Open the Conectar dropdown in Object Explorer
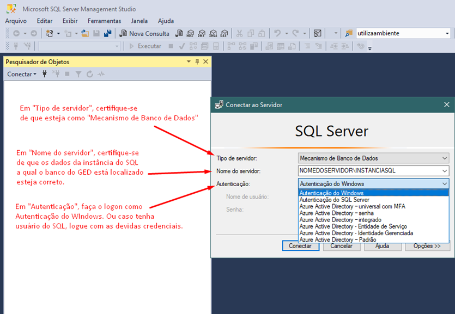455x314 pixels. coord(22,74)
